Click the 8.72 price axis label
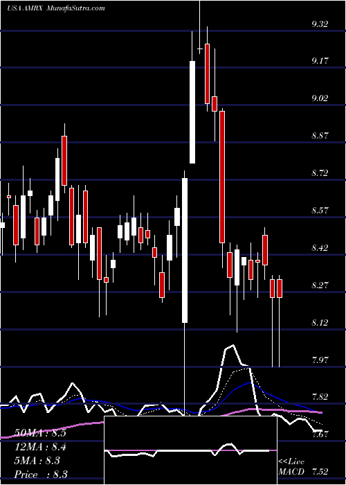Viewport: 346px width, 485px height. (x=320, y=173)
